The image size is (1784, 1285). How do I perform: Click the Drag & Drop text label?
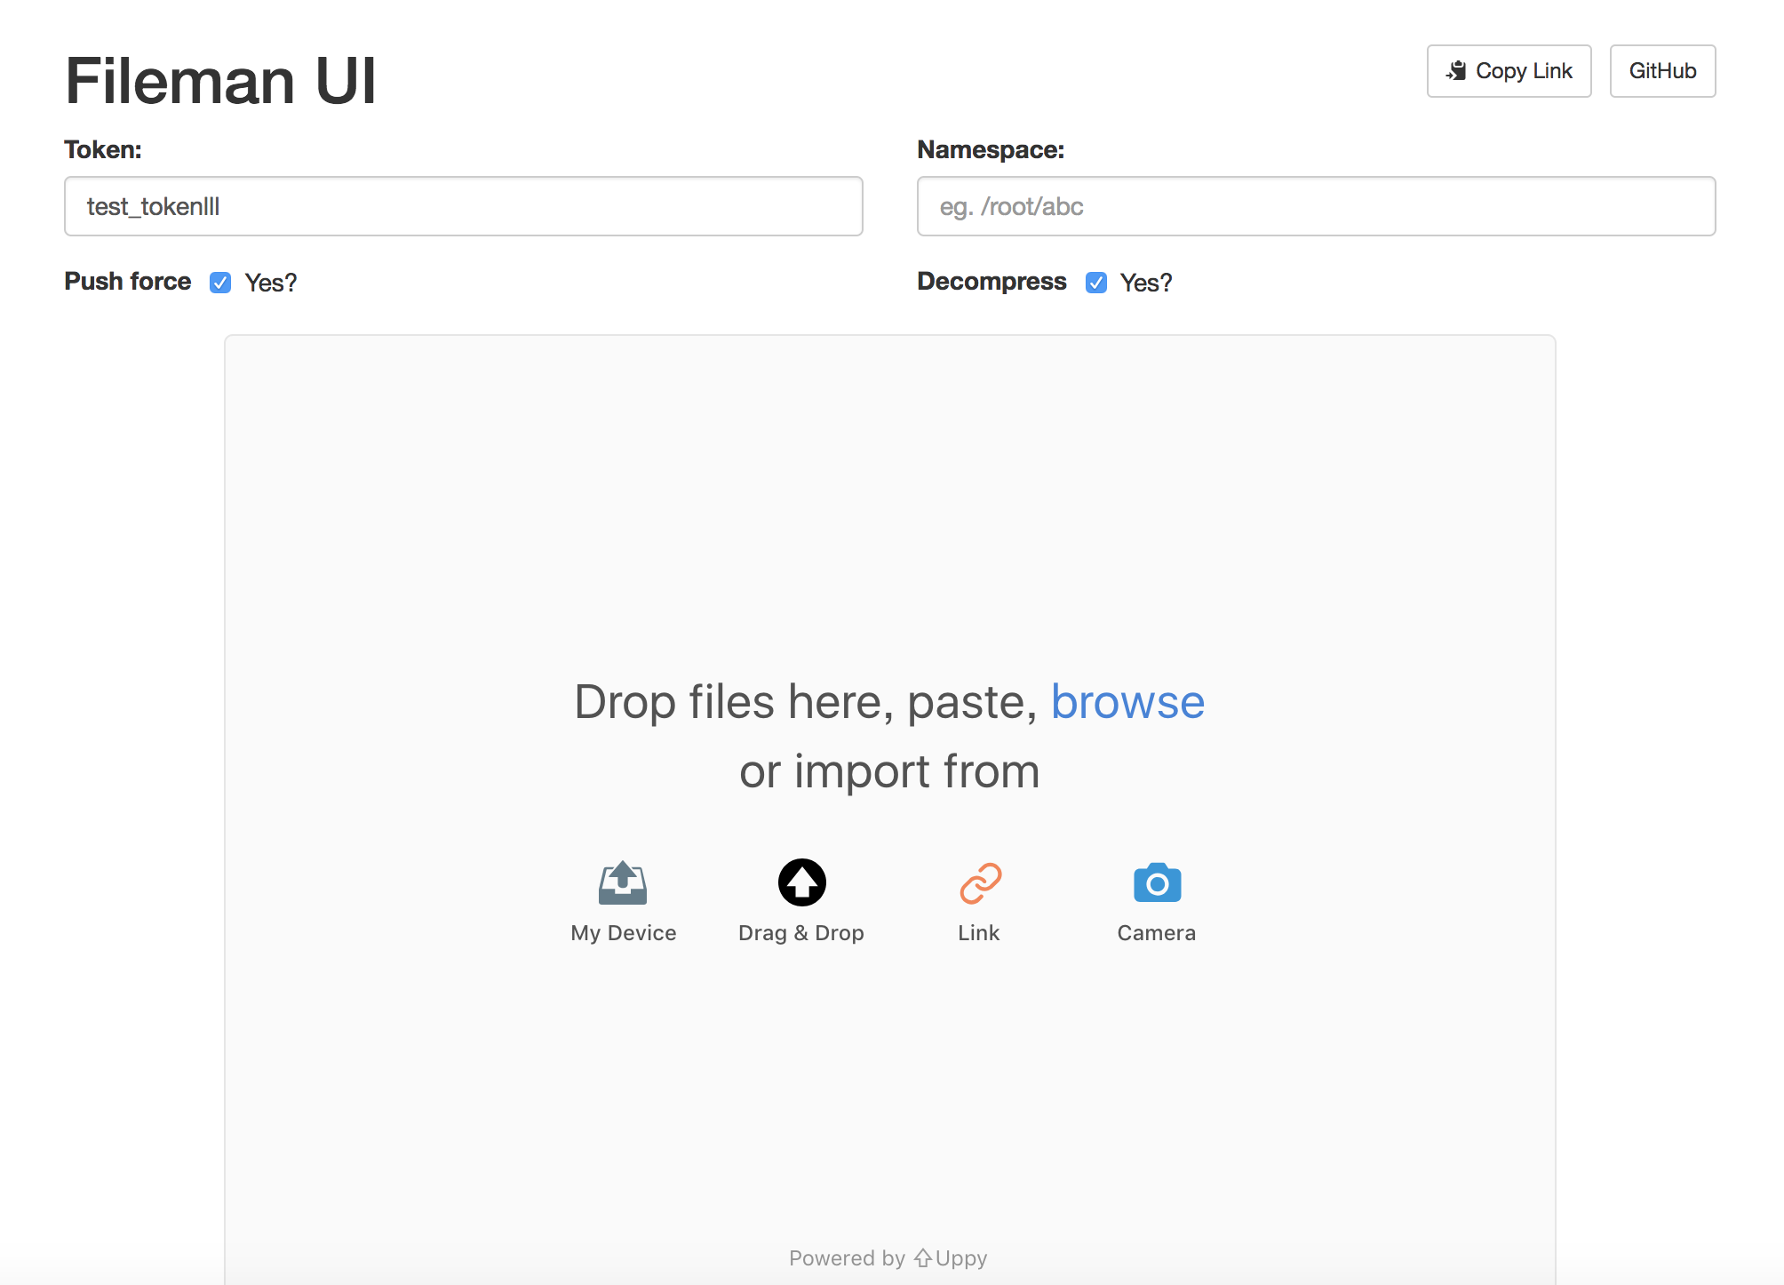(x=800, y=932)
